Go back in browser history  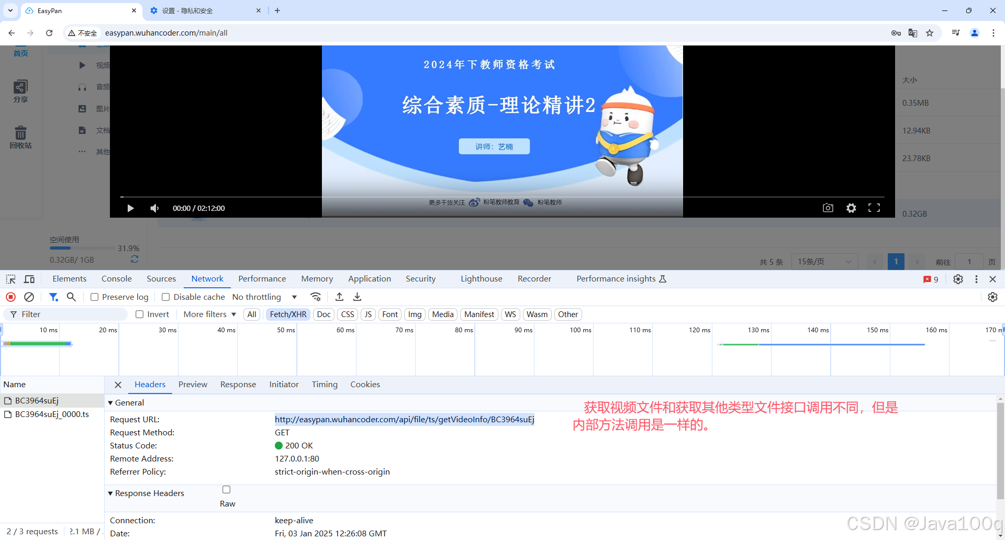(x=12, y=33)
